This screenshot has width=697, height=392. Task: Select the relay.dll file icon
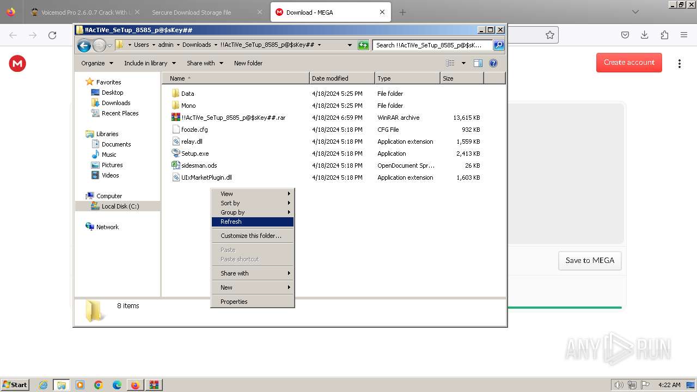pos(175,142)
